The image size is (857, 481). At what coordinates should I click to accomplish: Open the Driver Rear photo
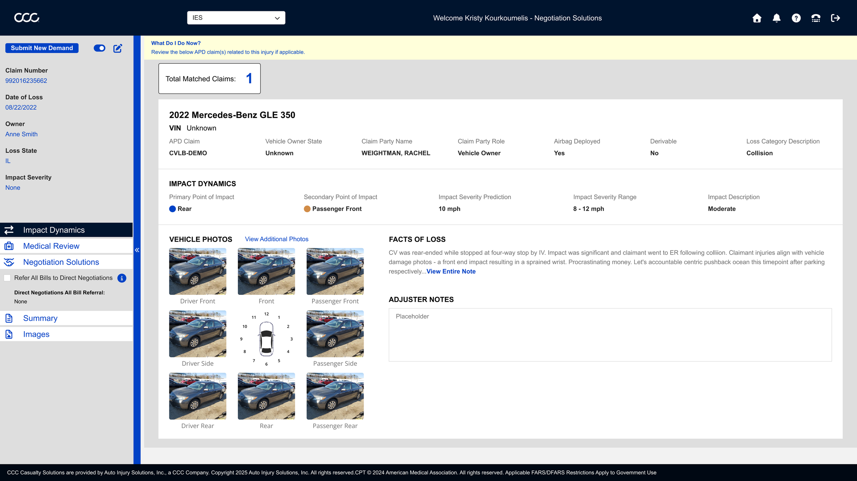[198, 396]
